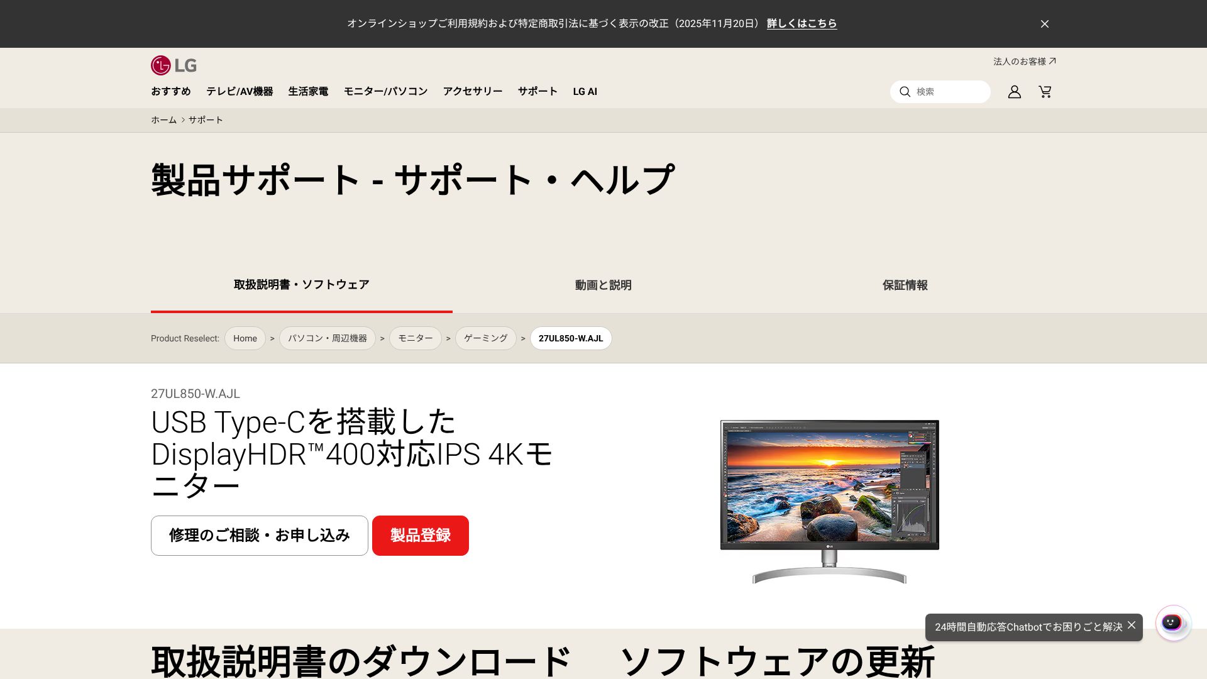Open the 詳しくはこちら link
Image resolution: width=1207 pixels, height=679 pixels.
pyautogui.click(x=802, y=23)
